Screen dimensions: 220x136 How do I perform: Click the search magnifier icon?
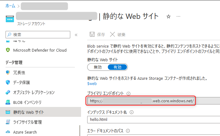pos(9,34)
